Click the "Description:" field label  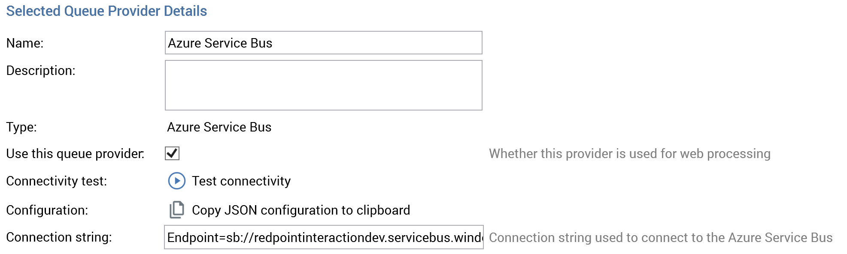pyautogui.click(x=41, y=71)
